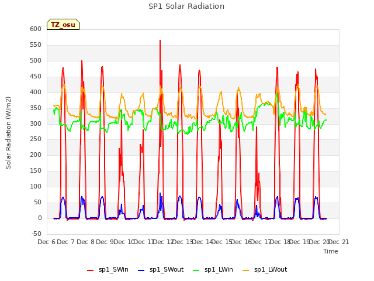
Task: Click the 350 y-axis tick label
Action: (36, 108)
